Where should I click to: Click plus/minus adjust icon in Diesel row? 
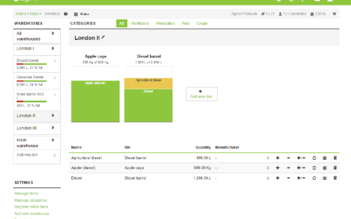(301, 178)
